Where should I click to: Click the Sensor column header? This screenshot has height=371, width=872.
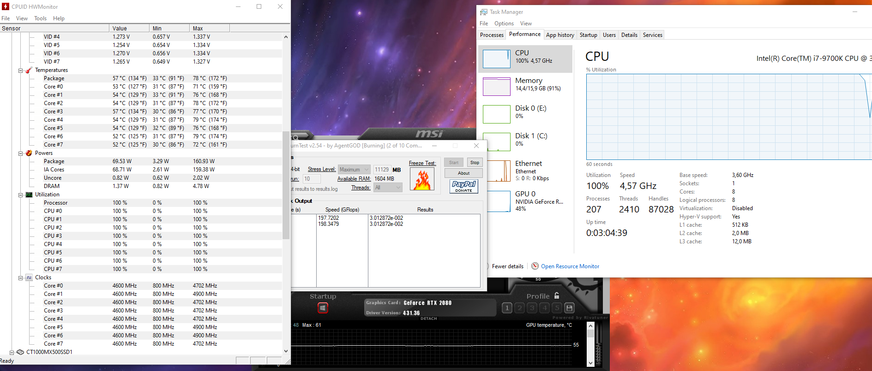(54, 28)
